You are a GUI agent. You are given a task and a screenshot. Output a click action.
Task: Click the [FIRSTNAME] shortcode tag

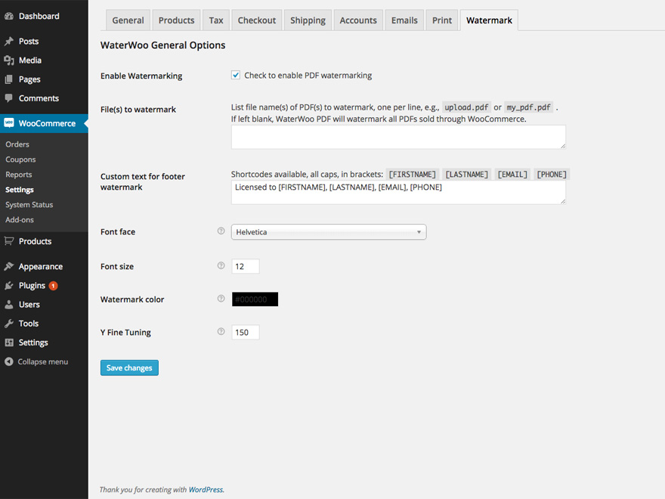(413, 175)
